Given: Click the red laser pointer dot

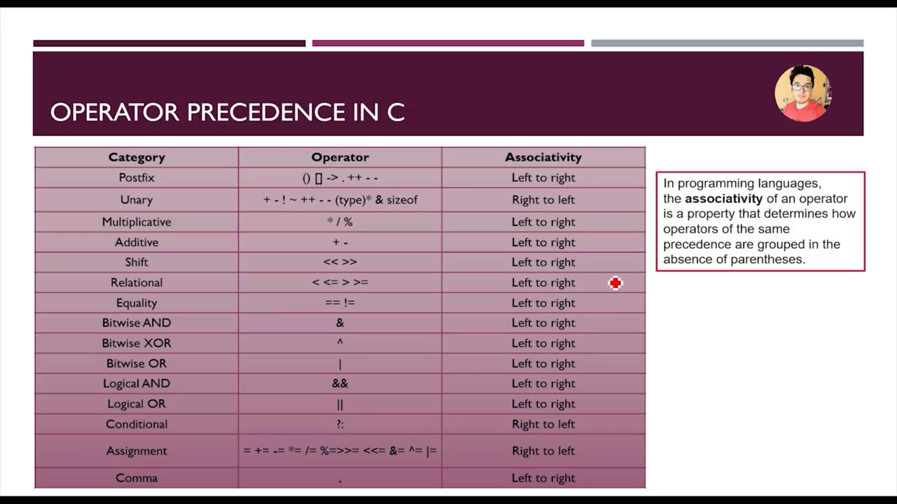Looking at the screenshot, I should [x=615, y=283].
